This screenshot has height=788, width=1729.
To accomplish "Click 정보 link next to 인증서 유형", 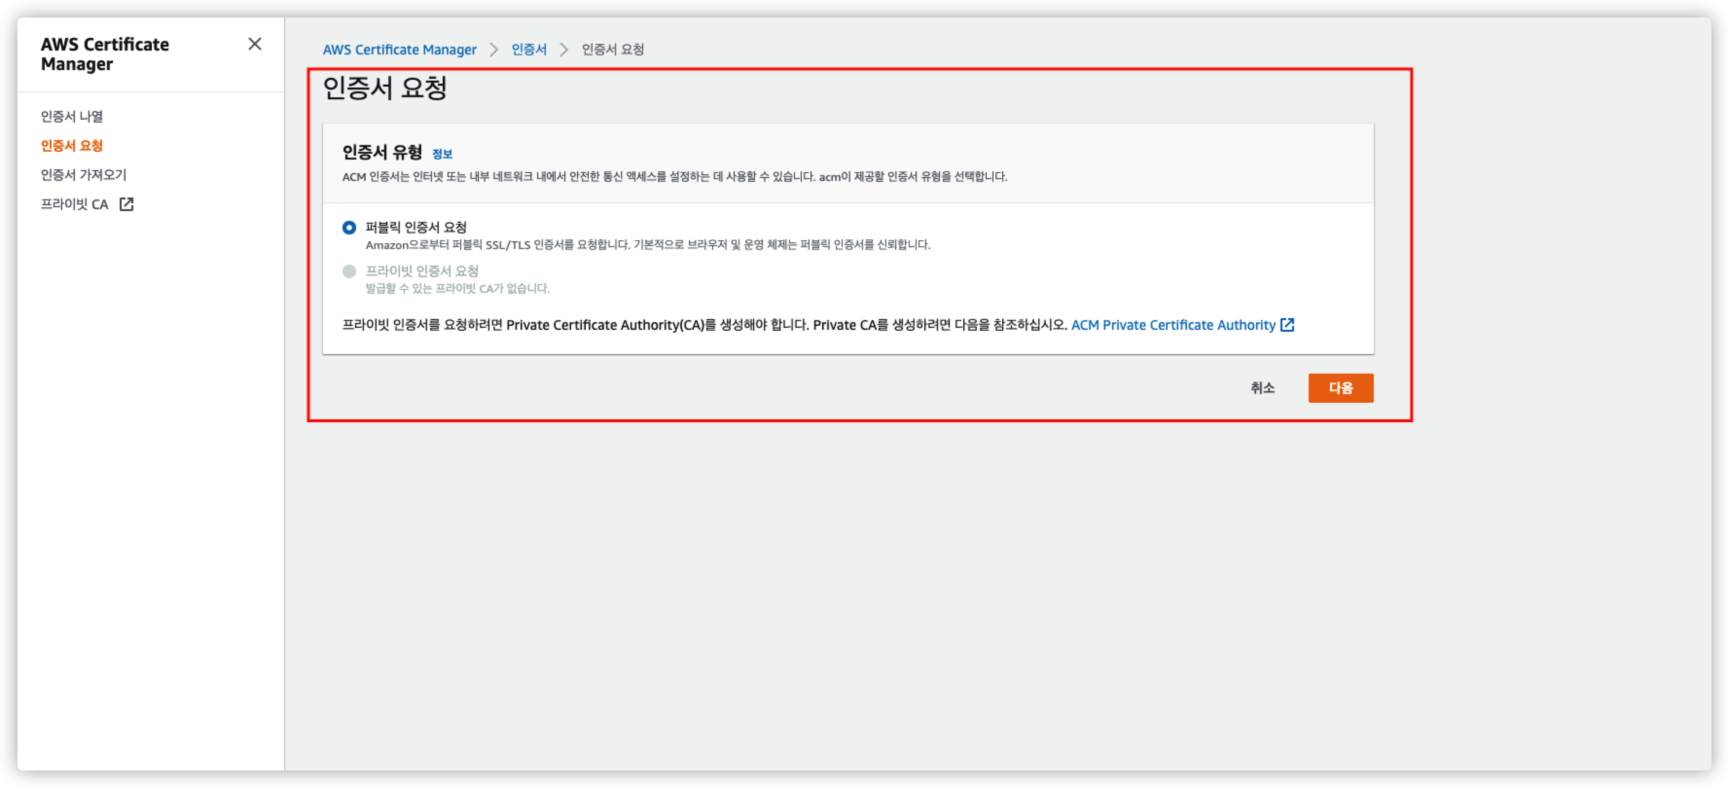I will [x=442, y=154].
